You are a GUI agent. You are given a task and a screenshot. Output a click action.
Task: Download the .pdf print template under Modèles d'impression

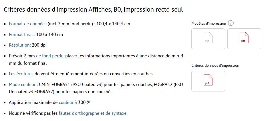point(244,39)
